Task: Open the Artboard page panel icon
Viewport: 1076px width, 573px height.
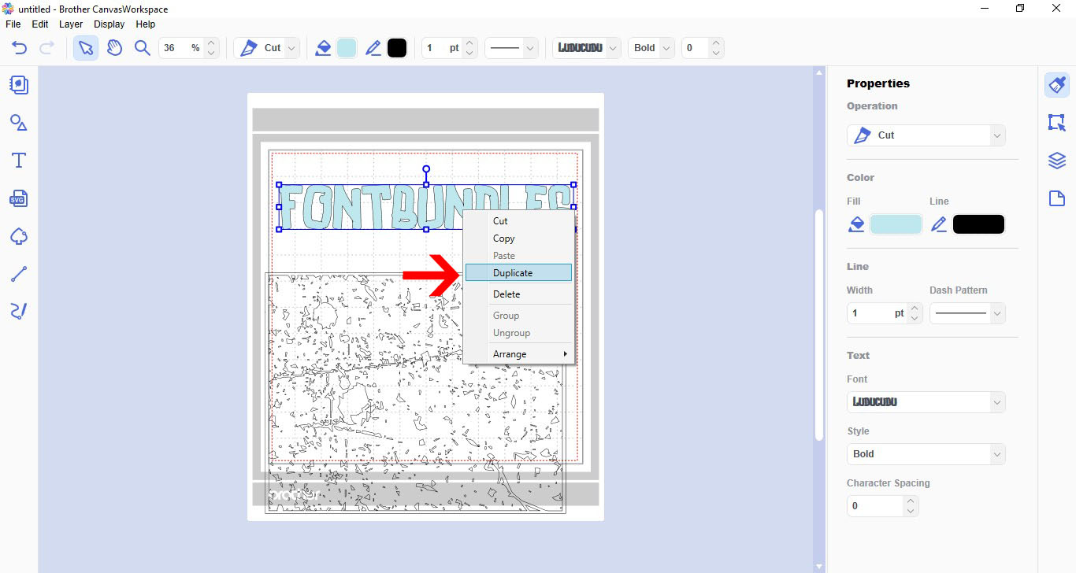Action: click(x=1057, y=198)
